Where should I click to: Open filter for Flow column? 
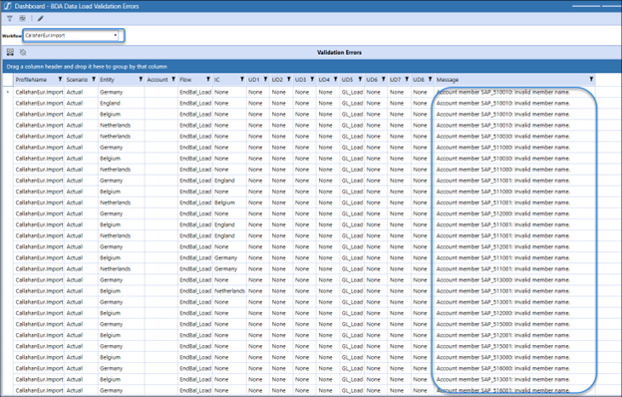(x=208, y=80)
